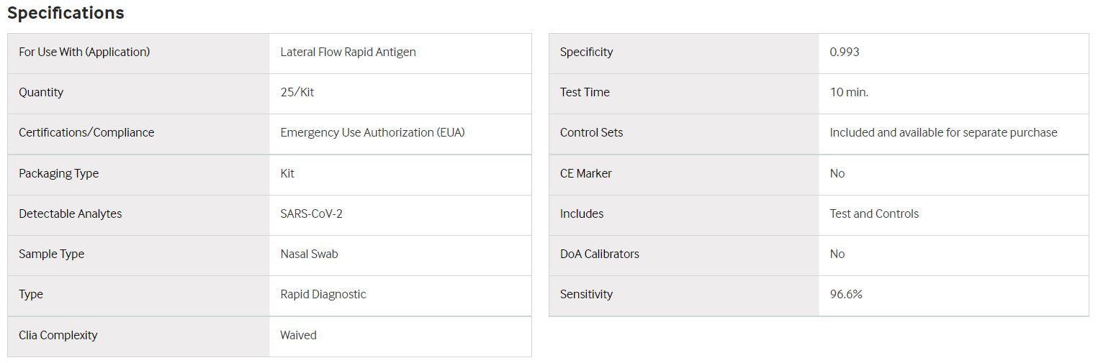This screenshot has height=363, width=1111.
Task: Select the SARS-CoV-2 analyte value
Action: coord(311,213)
